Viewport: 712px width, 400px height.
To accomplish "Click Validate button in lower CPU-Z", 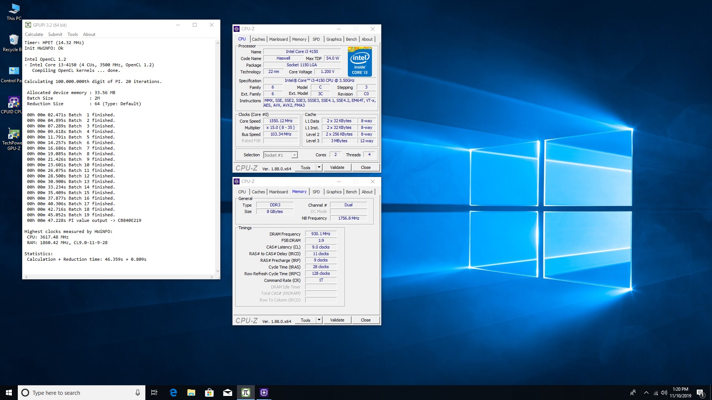I will [337, 320].
